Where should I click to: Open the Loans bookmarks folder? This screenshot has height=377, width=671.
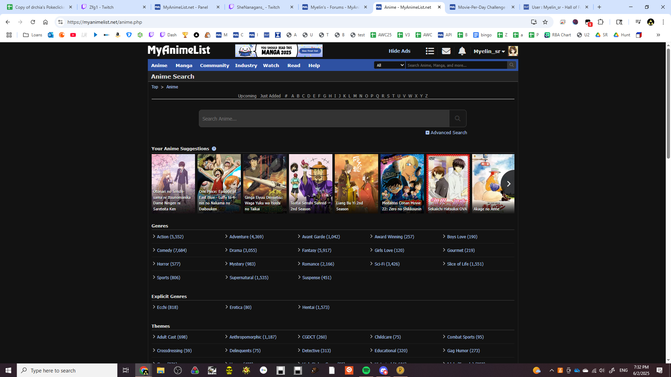pyautogui.click(x=33, y=35)
